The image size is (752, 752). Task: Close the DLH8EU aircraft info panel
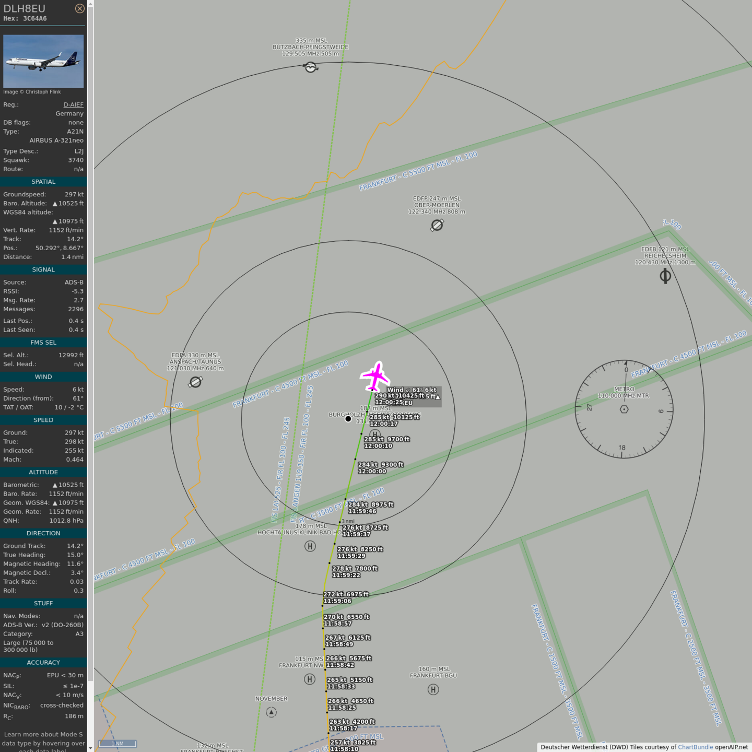pyautogui.click(x=79, y=8)
